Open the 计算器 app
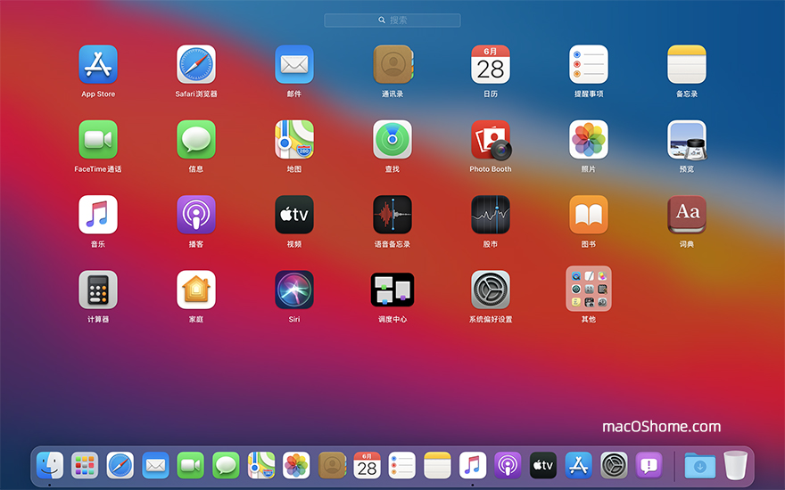The image size is (785, 490). [98, 290]
